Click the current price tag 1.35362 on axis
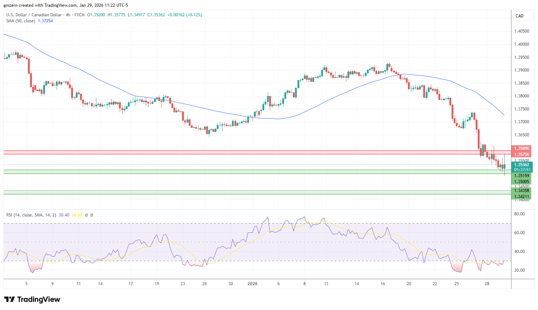 tap(522, 165)
